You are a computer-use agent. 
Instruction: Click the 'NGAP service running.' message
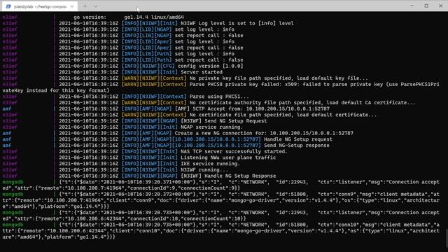[211, 127]
